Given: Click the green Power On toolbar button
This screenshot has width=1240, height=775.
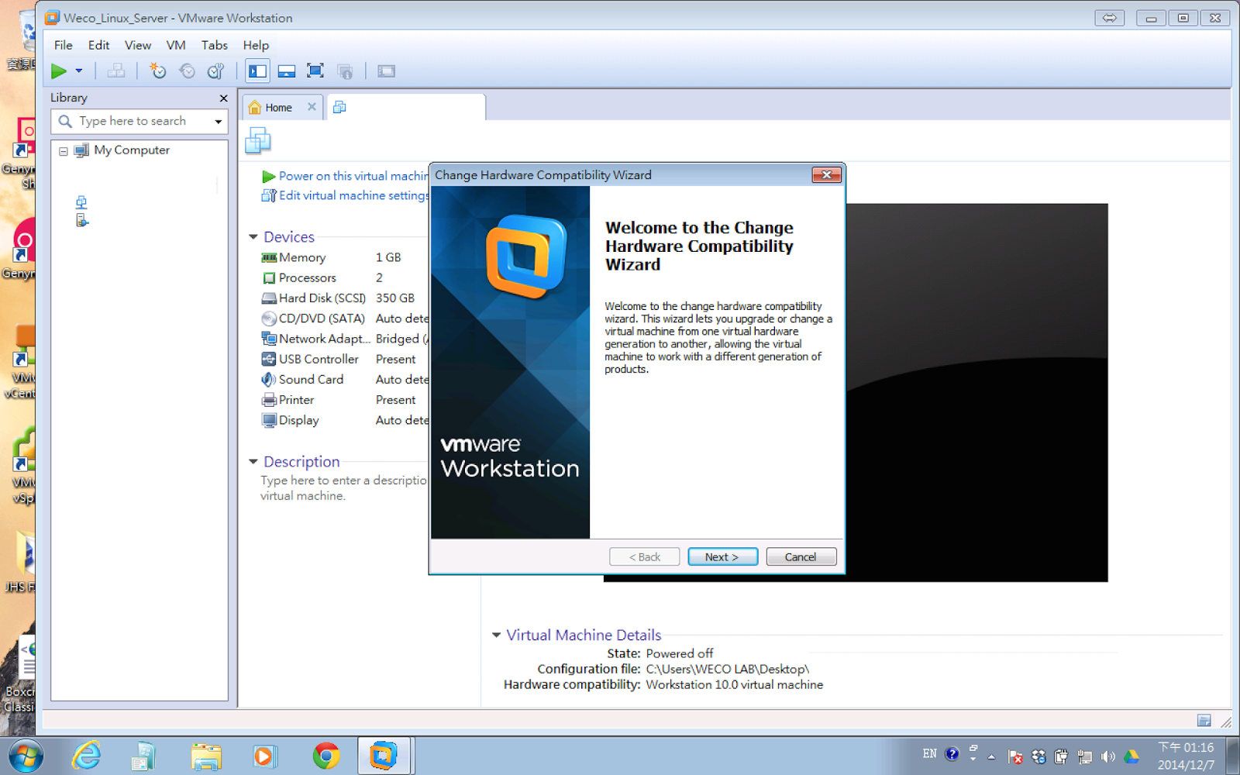Looking at the screenshot, I should pyautogui.click(x=58, y=71).
